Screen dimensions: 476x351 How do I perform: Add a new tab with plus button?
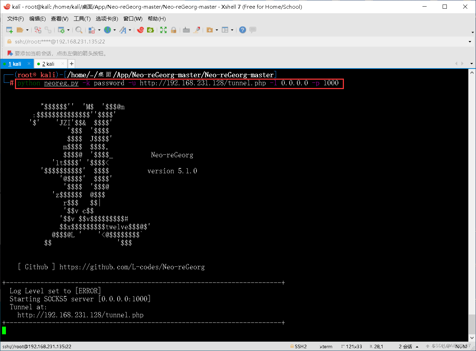71,64
